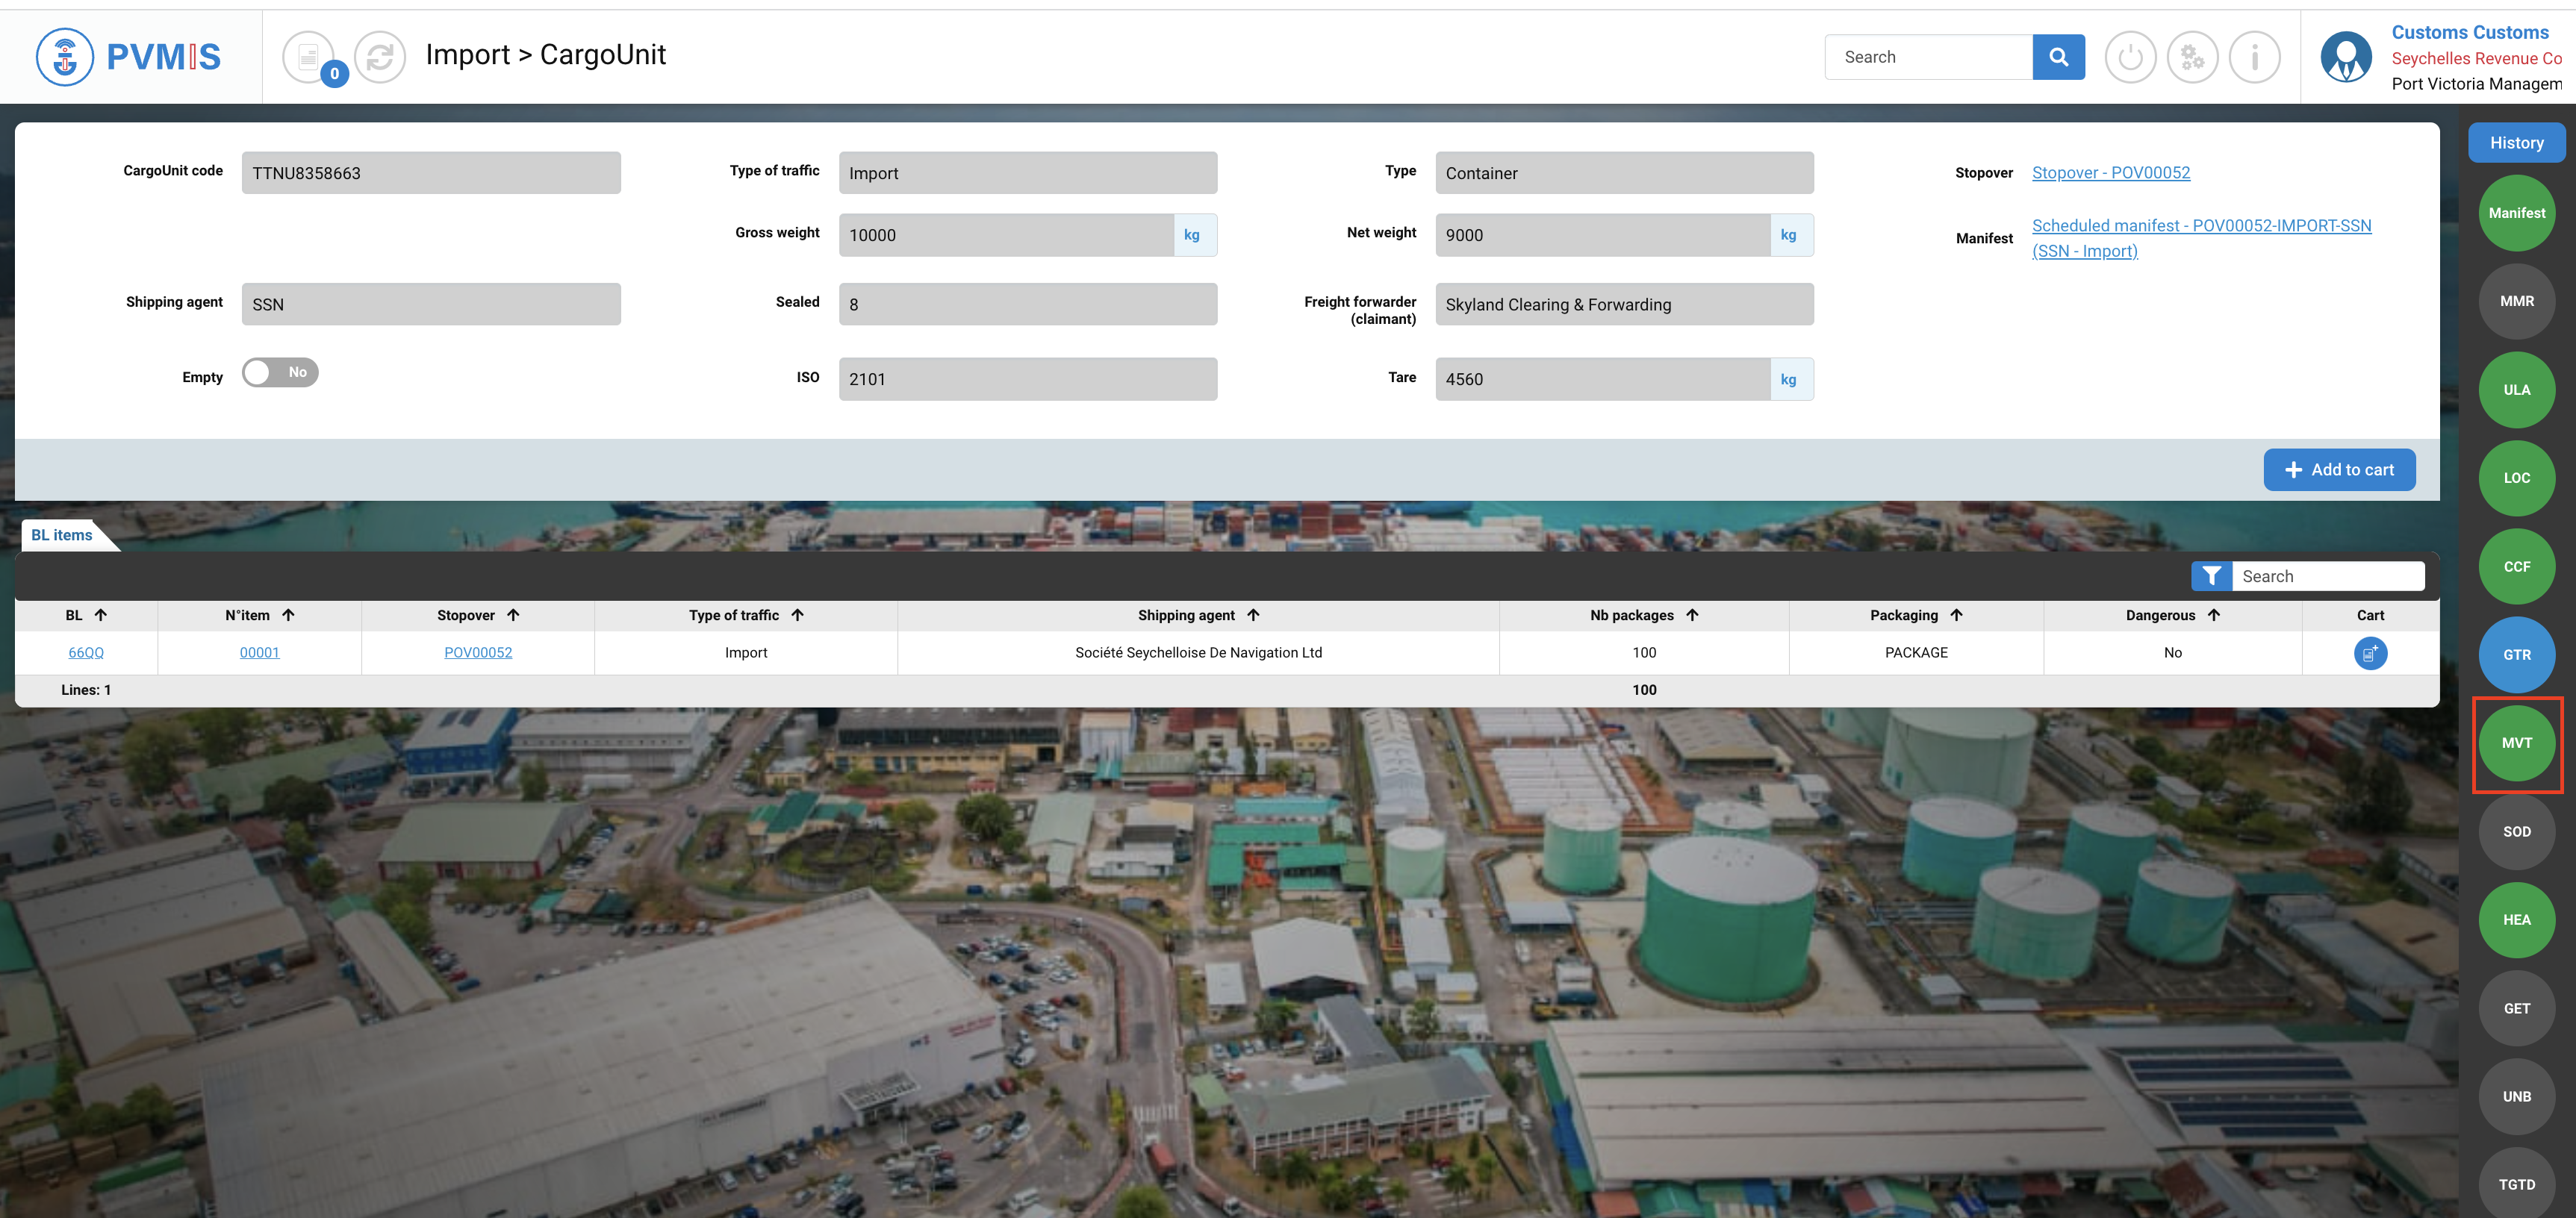Click the refresh arrows icon
The width and height of the screenshot is (2576, 1218).
pos(380,57)
